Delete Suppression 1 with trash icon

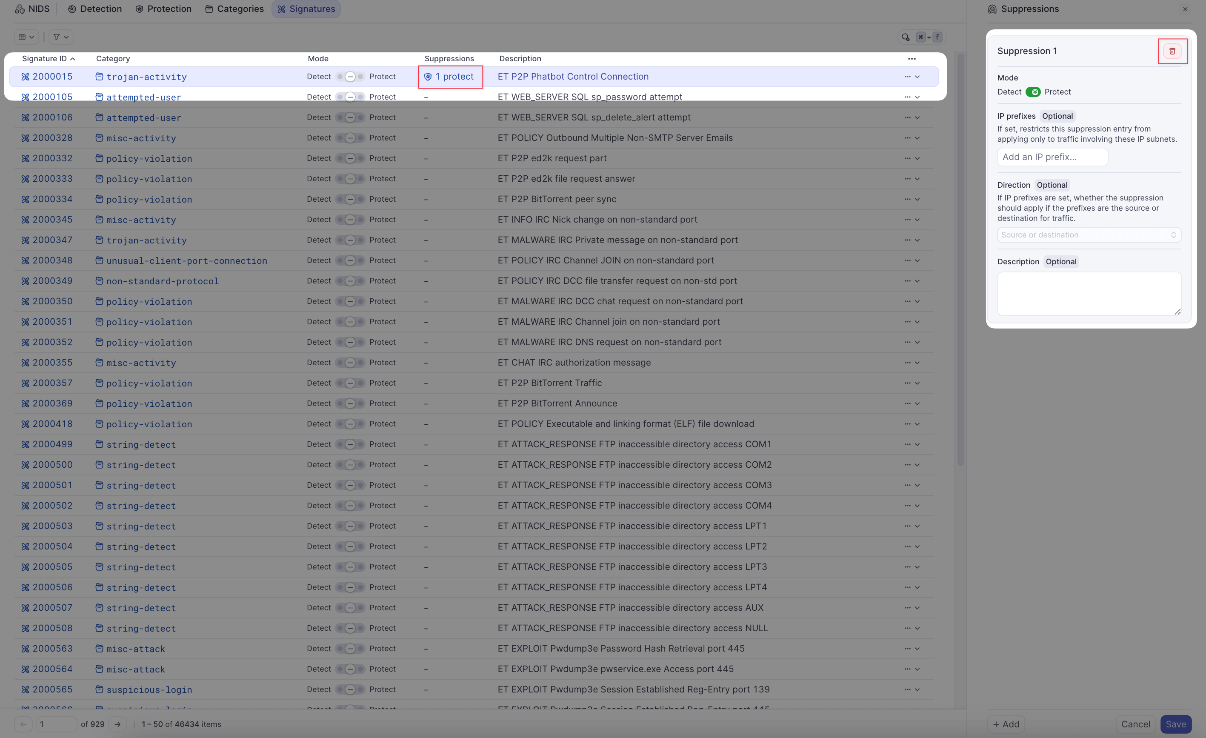pyautogui.click(x=1172, y=51)
